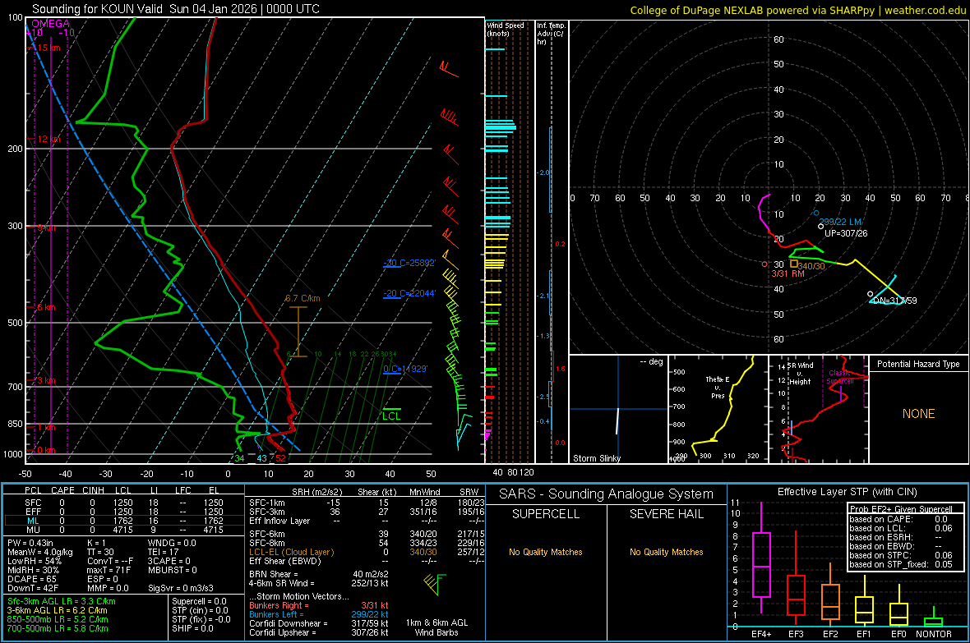Click the 'Potential Hazard Type' header

pyautogui.click(x=918, y=364)
